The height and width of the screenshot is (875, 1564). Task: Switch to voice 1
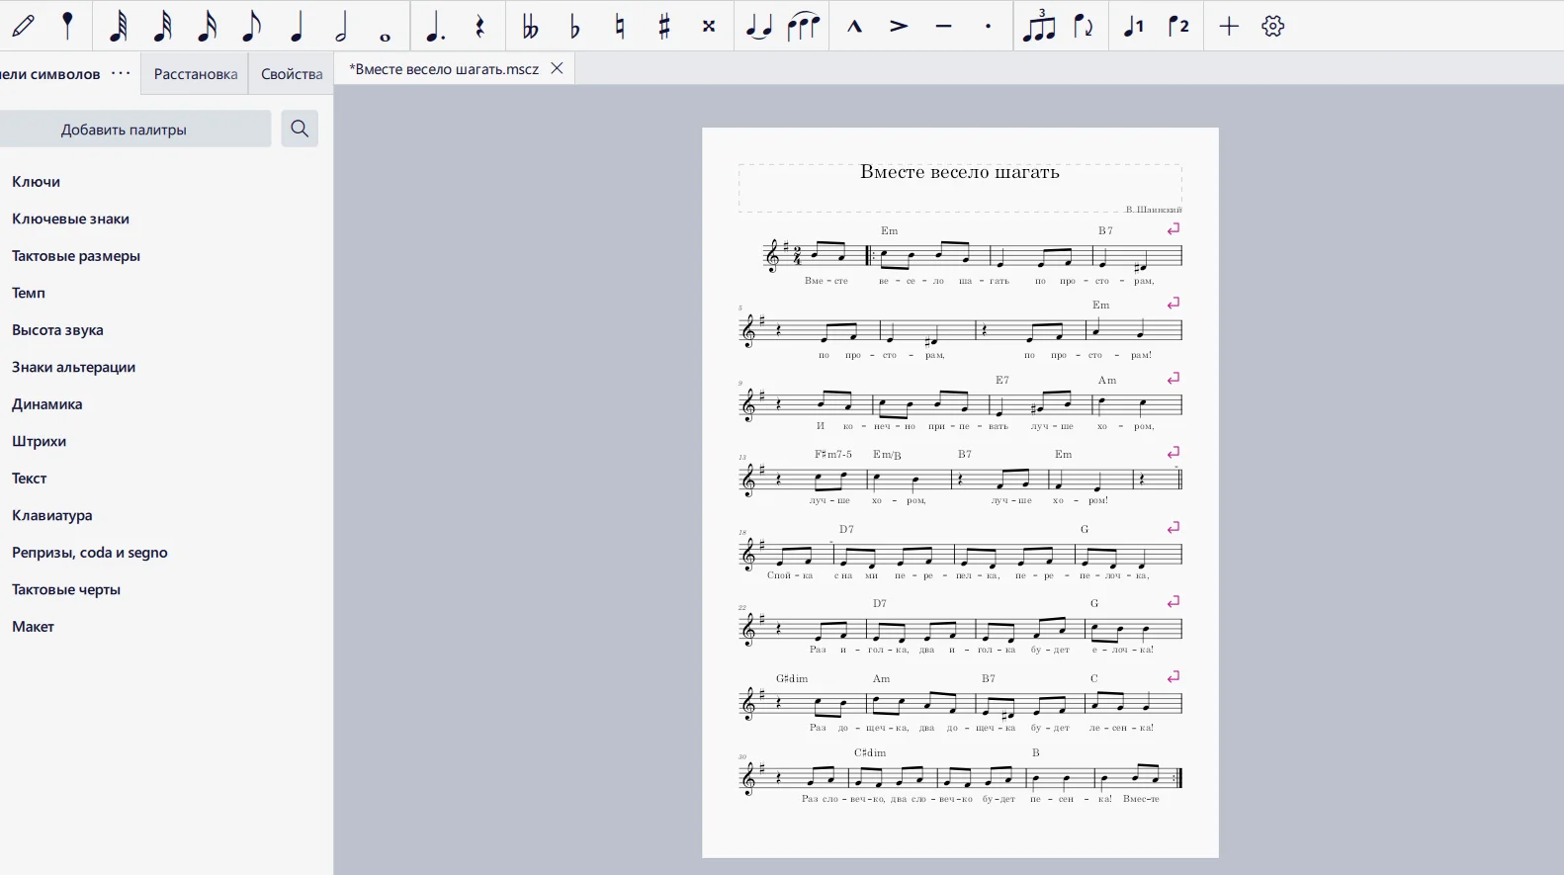(1134, 26)
